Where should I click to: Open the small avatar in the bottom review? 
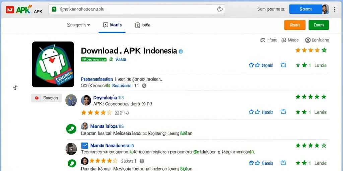[85, 161]
